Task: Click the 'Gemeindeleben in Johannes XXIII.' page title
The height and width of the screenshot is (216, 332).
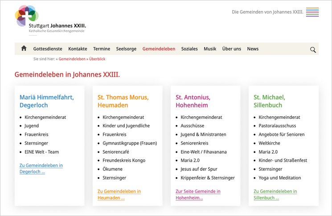Action: pos(67,74)
